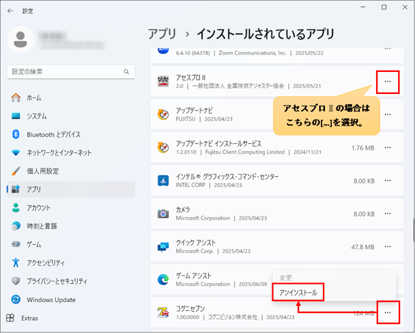Click the ゲーム アシスト Edge icon

(x=163, y=280)
